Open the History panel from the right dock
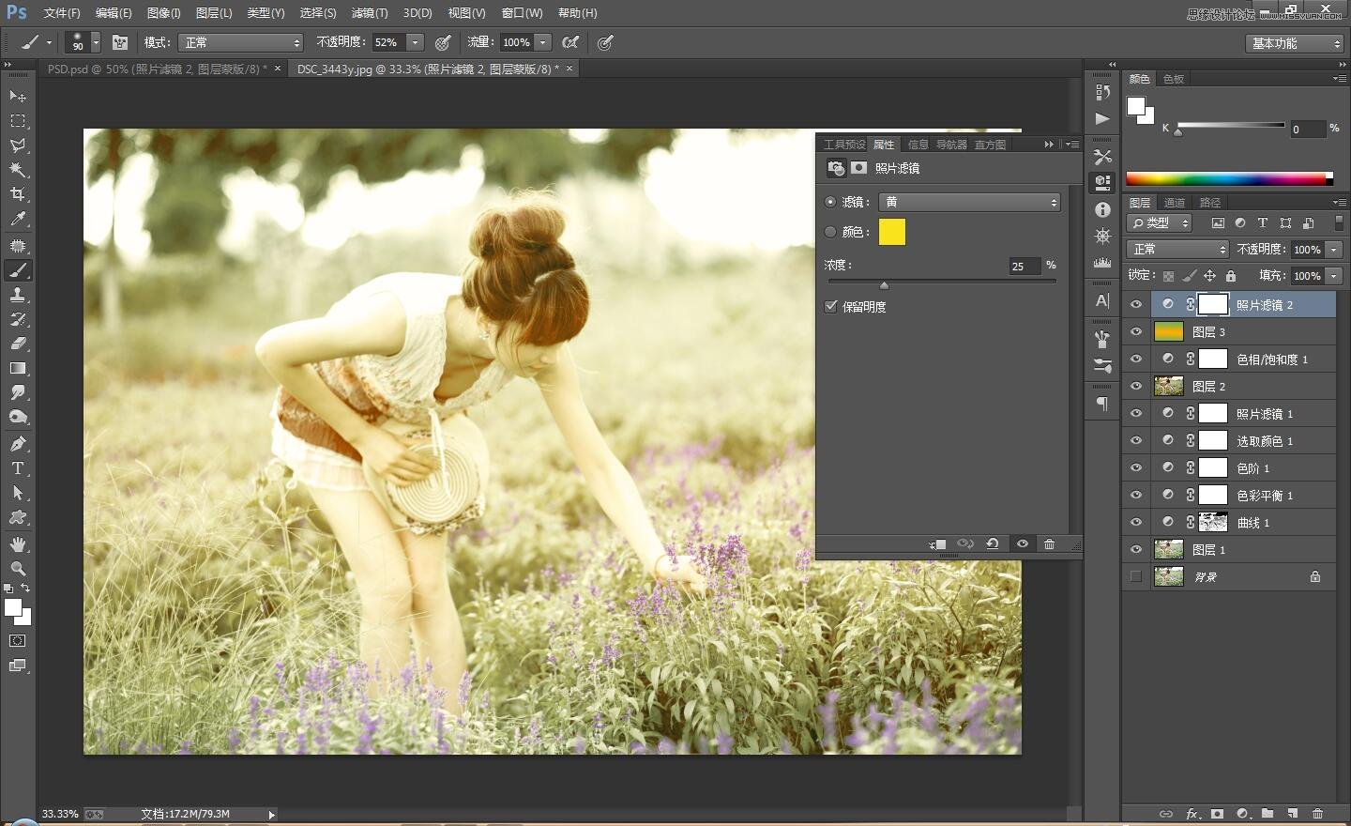This screenshot has width=1351, height=826. pyautogui.click(x=1101, y=90)
